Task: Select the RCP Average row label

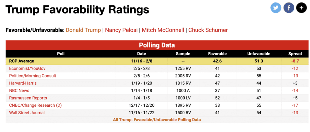Action: pos(21,61)
